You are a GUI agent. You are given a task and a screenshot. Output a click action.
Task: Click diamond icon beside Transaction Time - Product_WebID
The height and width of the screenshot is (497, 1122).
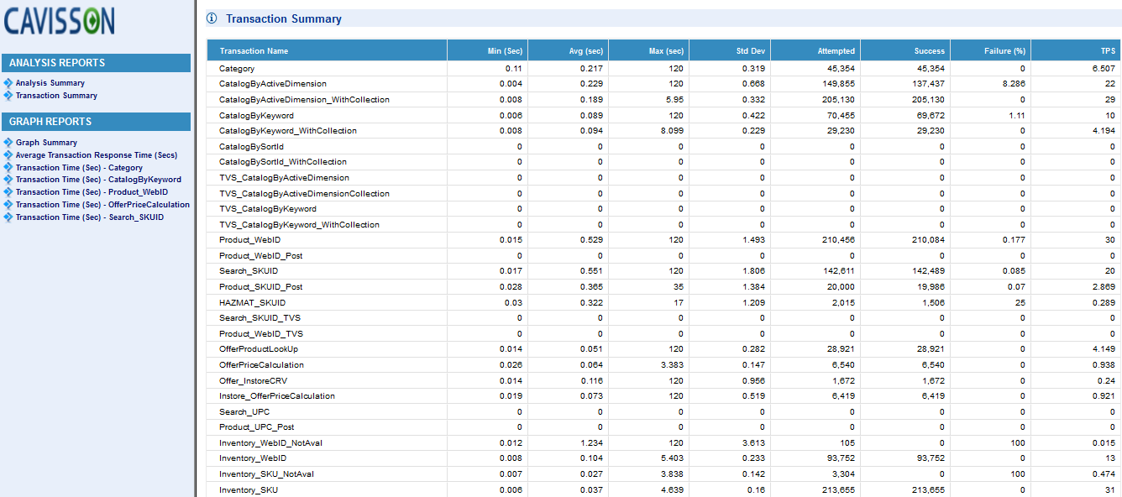(8, 192)
